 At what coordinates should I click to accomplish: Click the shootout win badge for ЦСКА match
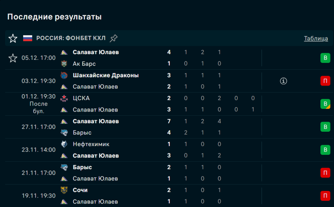pyautogui.click(x=325, y=104)
